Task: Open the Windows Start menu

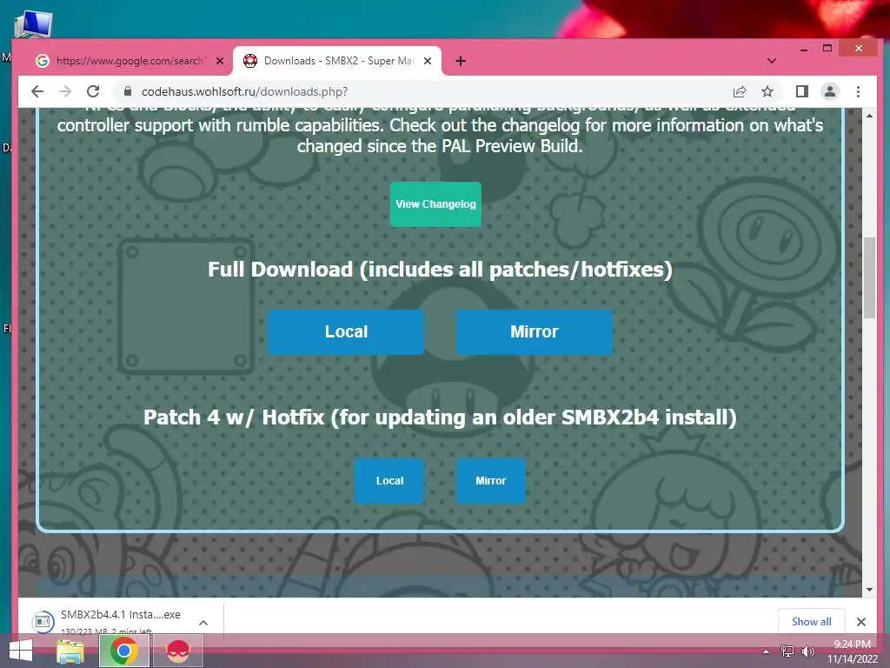Action: 21,651
